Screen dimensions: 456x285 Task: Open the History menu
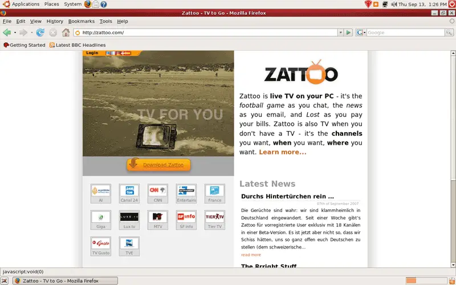click(x=55, y=21)
